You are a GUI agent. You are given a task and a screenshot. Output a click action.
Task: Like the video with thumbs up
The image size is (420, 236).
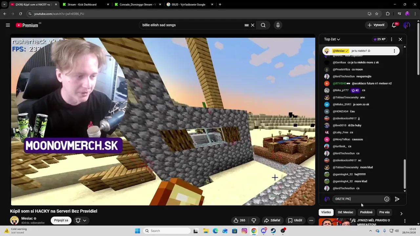coord(239,220)
